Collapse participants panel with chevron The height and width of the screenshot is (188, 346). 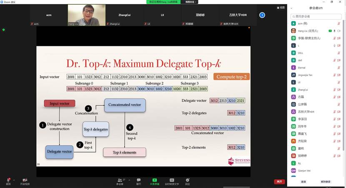(291, 8)
